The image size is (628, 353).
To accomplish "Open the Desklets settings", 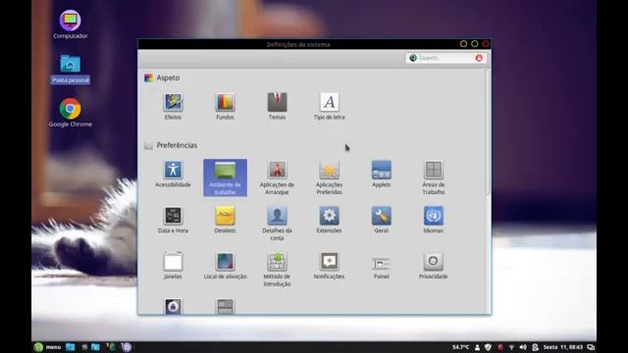I will pos(225,220).
